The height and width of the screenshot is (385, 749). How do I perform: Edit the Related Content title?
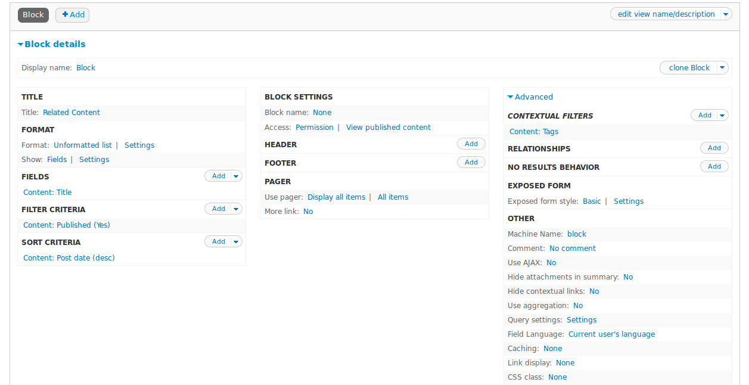pos(70,112)
